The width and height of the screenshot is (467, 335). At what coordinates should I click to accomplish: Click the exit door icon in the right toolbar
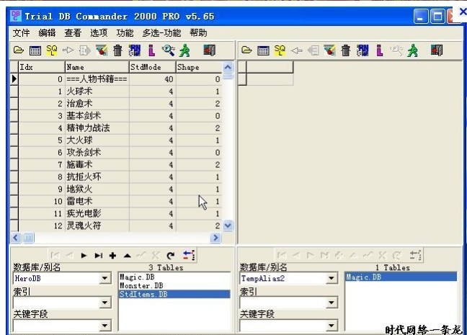pos(437,50)
